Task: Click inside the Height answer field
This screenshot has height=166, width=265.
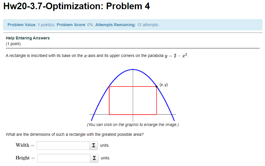Action: click(63, 158)
